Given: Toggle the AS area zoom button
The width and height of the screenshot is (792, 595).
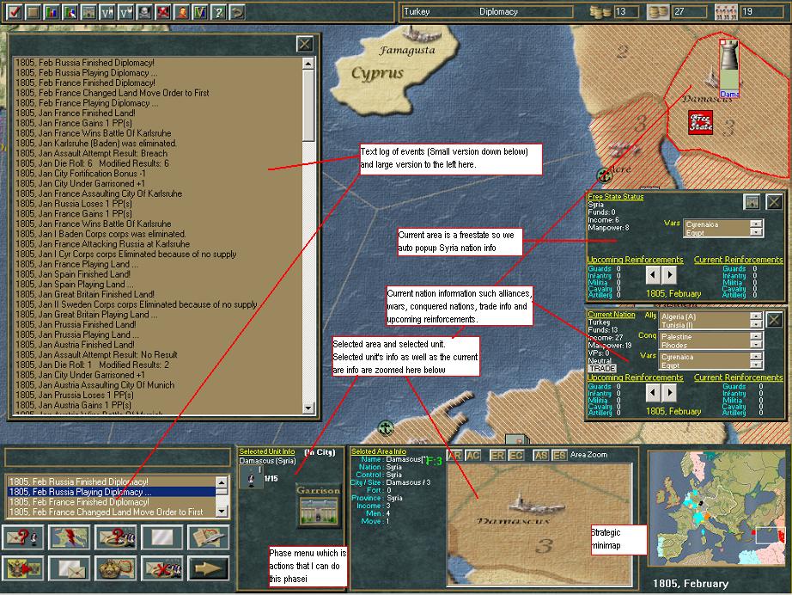Looking at the screenshot, I should [541, 456].
